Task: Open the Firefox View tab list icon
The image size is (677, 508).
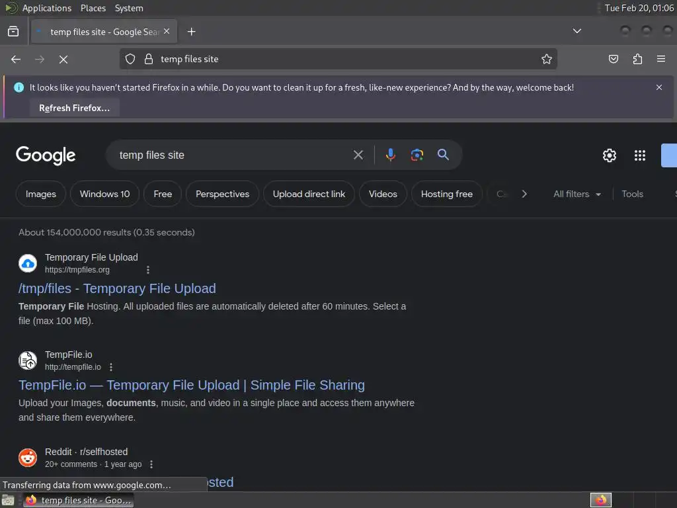Action: [x=13, y=32]
